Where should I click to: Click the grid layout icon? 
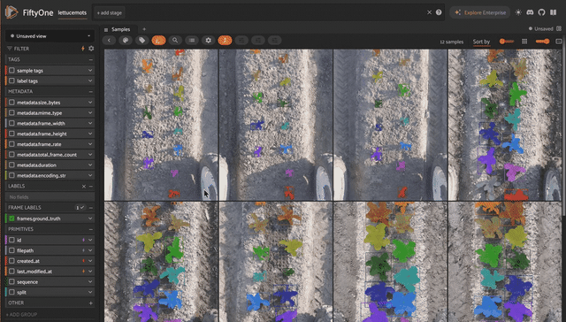pyautogui.click(x=524, y=42)
